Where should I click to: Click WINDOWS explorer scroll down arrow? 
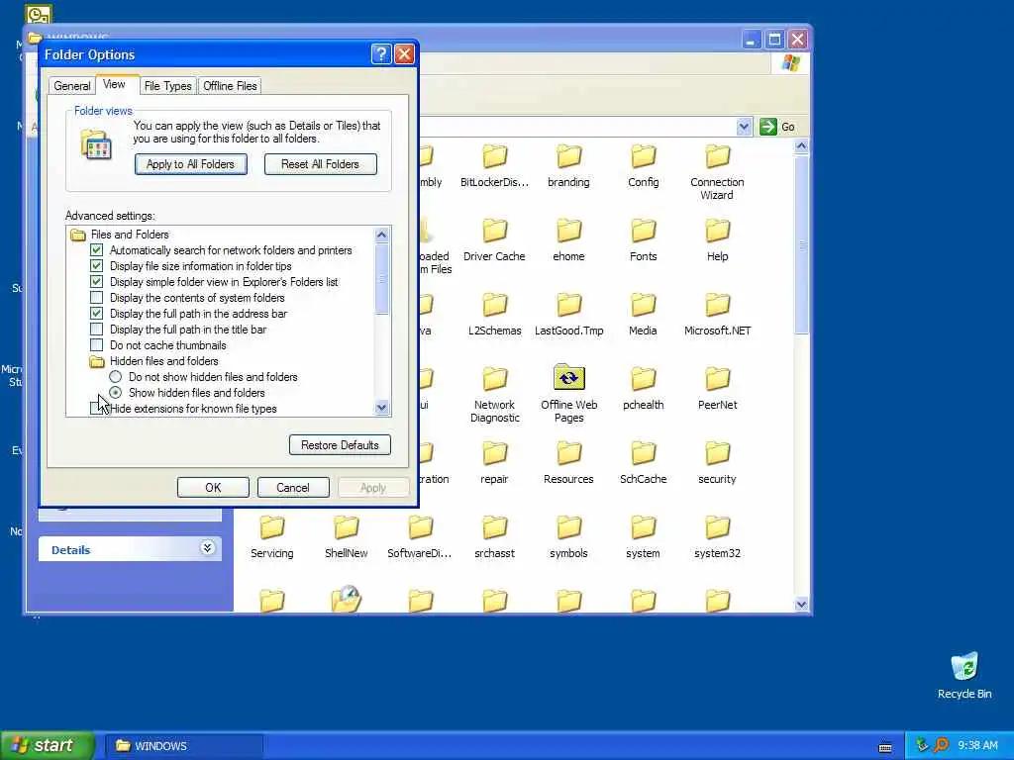click(x=801, y=605)
